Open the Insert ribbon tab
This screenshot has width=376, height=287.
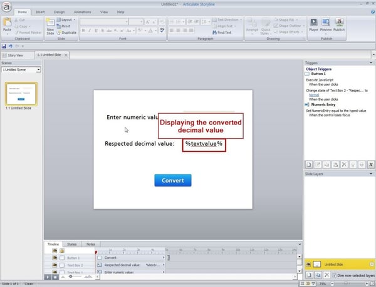tap(40, 12)
